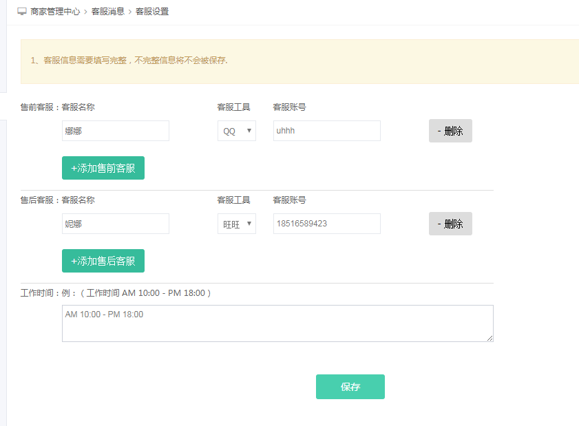Save the customer service settings with 保存
Screen dimensions: 579x426
(350, 387)
